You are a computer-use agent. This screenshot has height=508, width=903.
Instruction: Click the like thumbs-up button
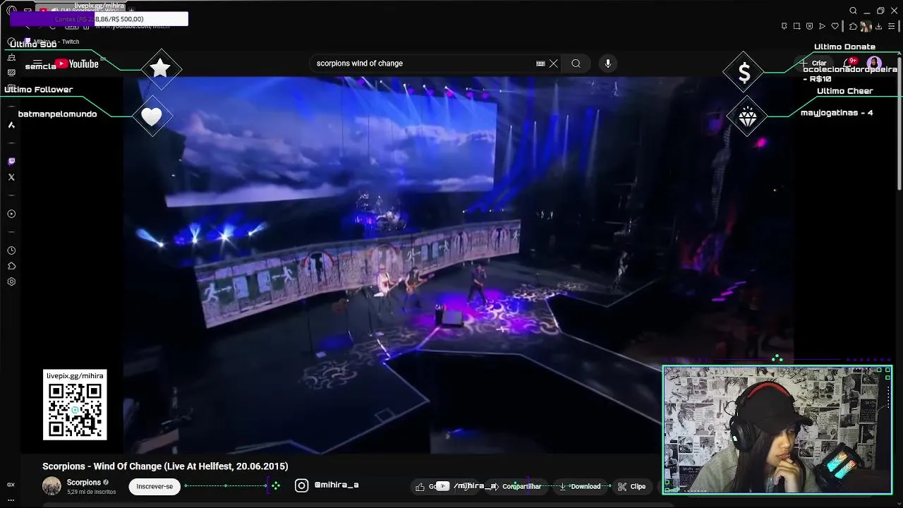click(420, 486)
